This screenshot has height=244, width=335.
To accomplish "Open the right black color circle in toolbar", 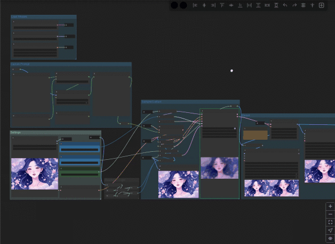I will pos(184,5).
